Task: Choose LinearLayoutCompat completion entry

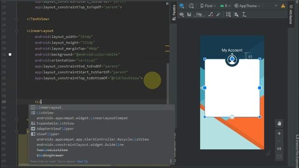Action: pyautogui.click(x=102, y=118)
